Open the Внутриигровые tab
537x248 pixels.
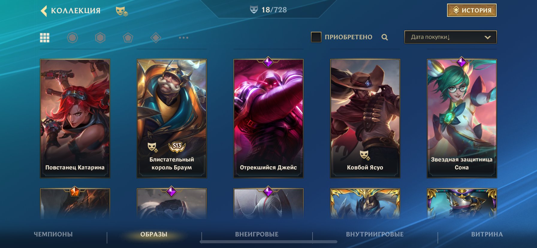(x=375, y=234)
